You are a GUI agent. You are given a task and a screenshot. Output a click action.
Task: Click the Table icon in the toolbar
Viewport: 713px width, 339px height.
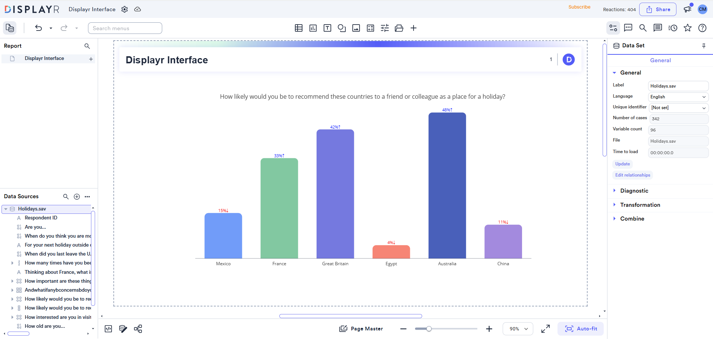coord(298,28)
